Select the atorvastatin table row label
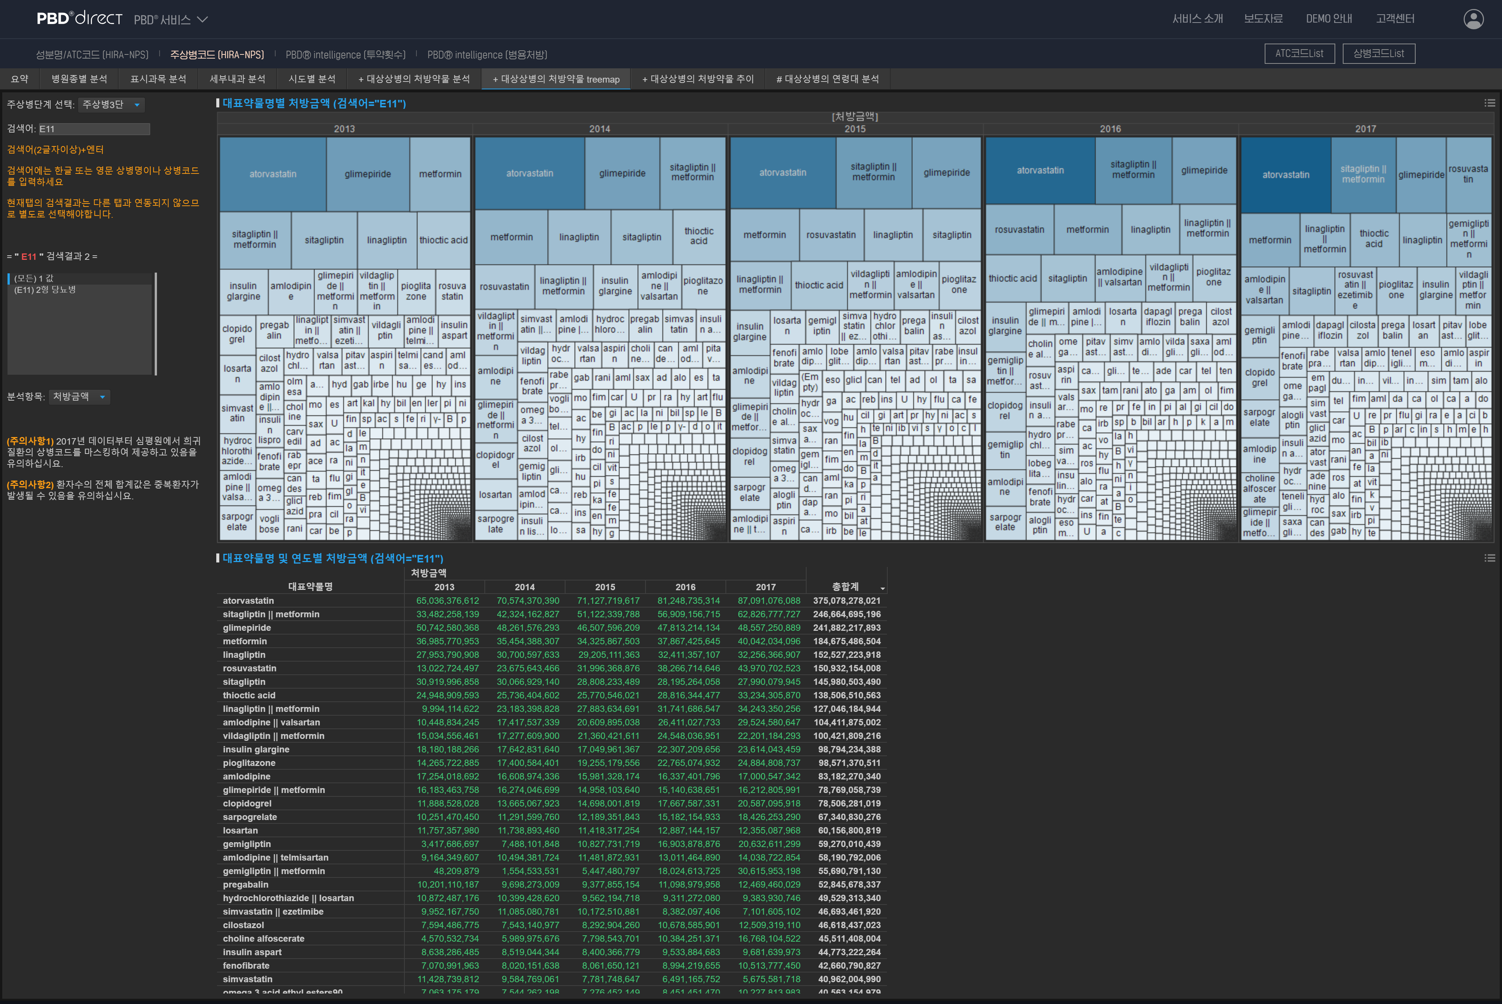1502x1004 pixels. click(249, 601)
